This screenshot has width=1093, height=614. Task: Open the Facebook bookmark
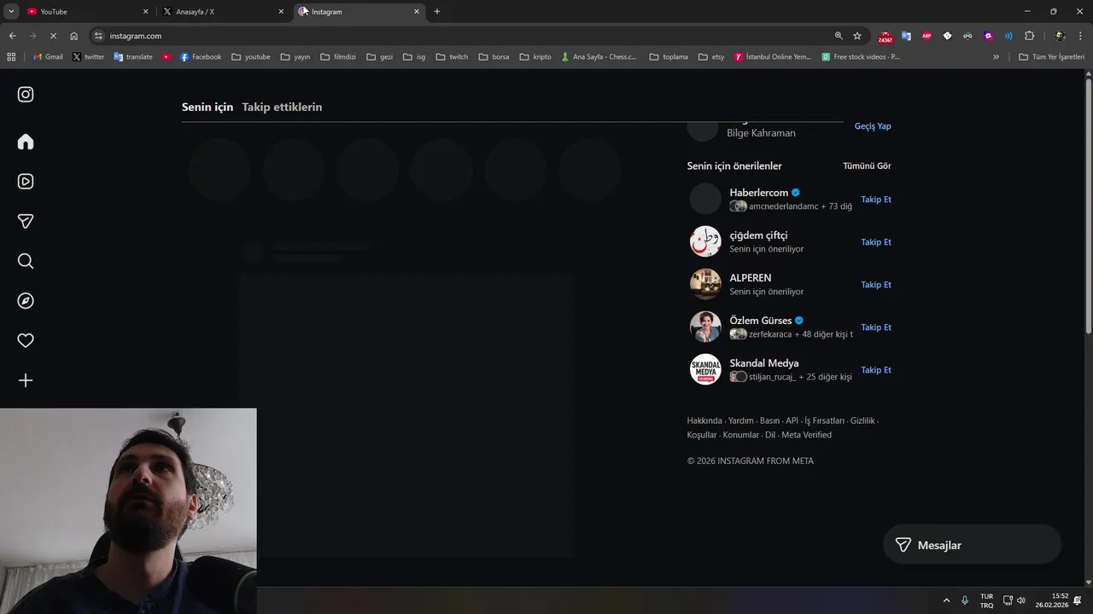coord(200,57)
